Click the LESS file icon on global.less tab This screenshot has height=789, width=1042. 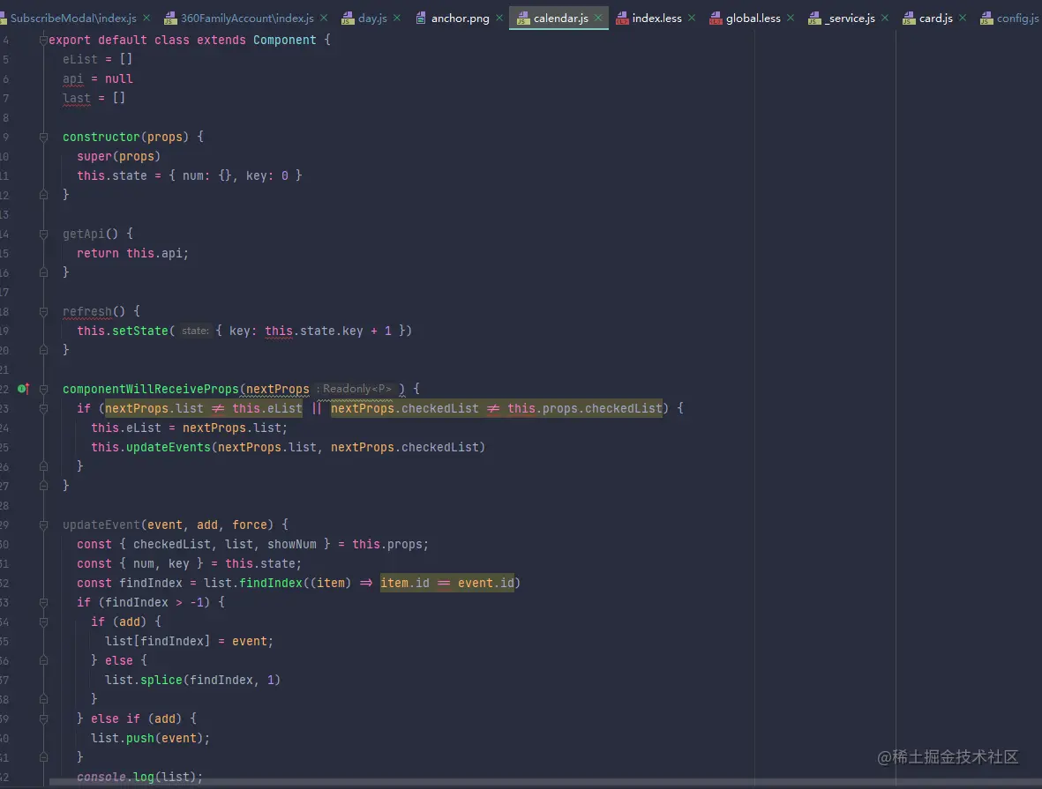click(716, 19)
